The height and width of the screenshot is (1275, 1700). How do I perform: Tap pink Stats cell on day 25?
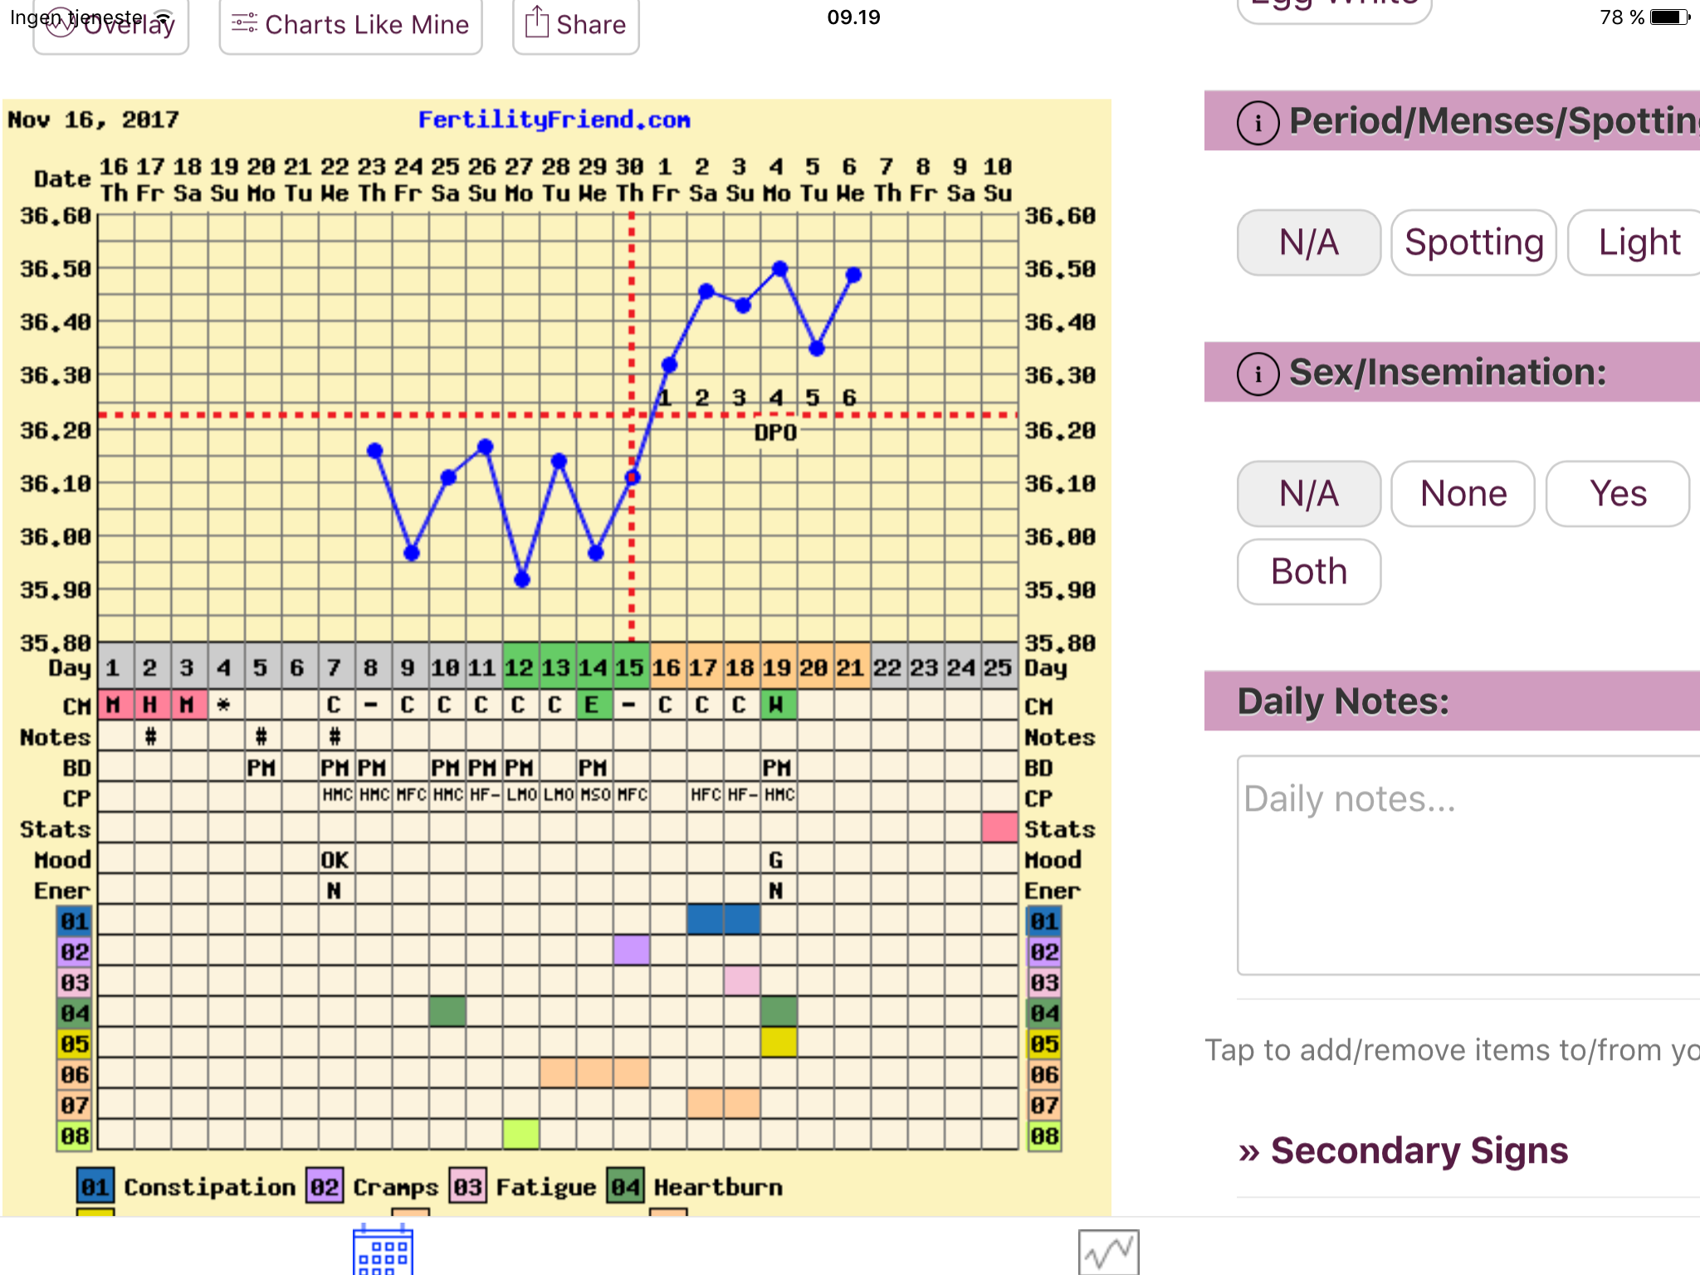coord(999,828)
